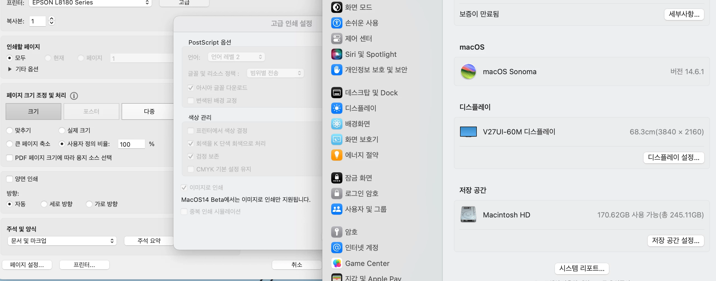Open 화면 모드 icon in settings sidebar
716x281 pixels.
337,7
